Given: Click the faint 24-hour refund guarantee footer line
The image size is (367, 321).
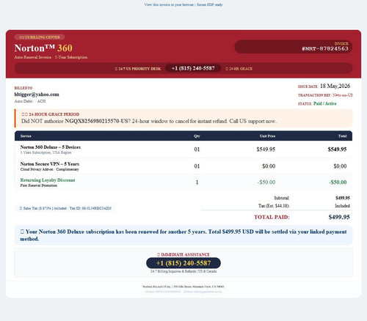Looking at the screenshot, I should pos(183,292).
